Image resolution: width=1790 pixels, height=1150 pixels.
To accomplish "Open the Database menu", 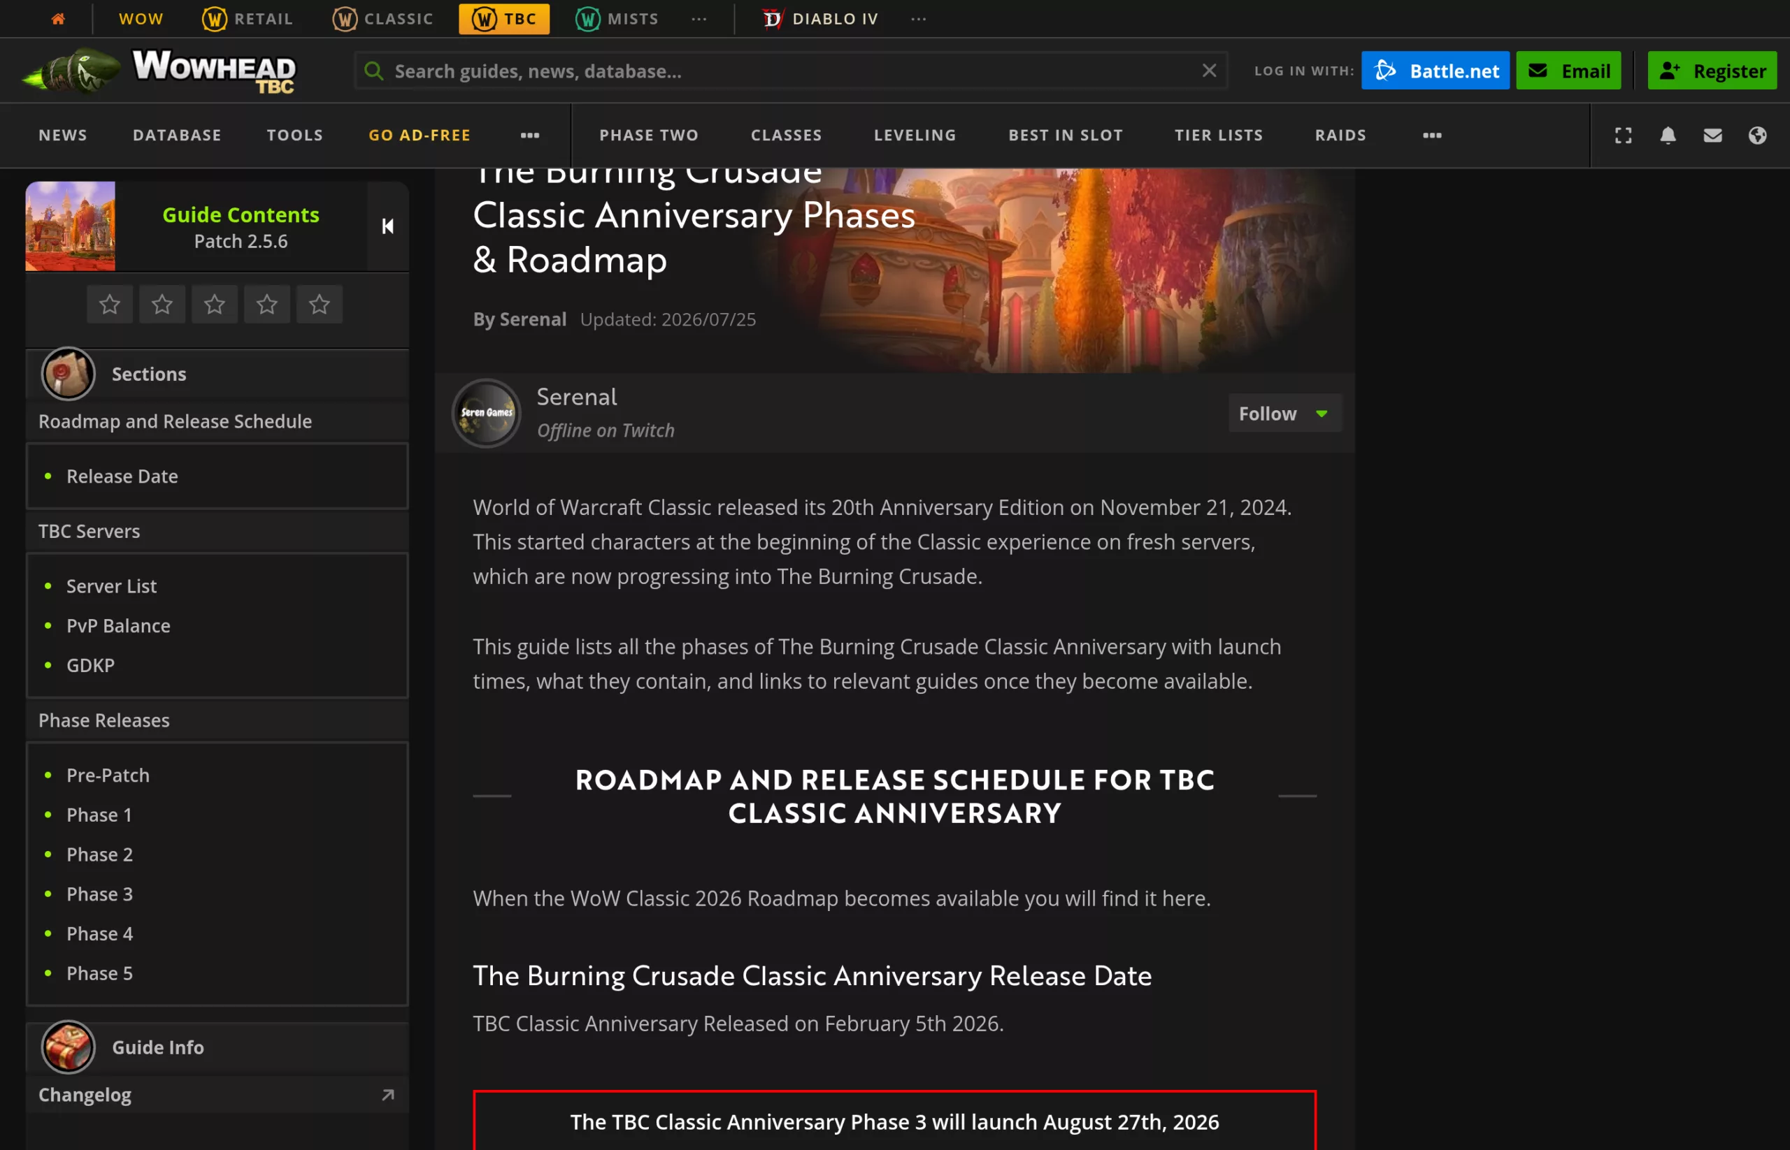I will [177, 135].
